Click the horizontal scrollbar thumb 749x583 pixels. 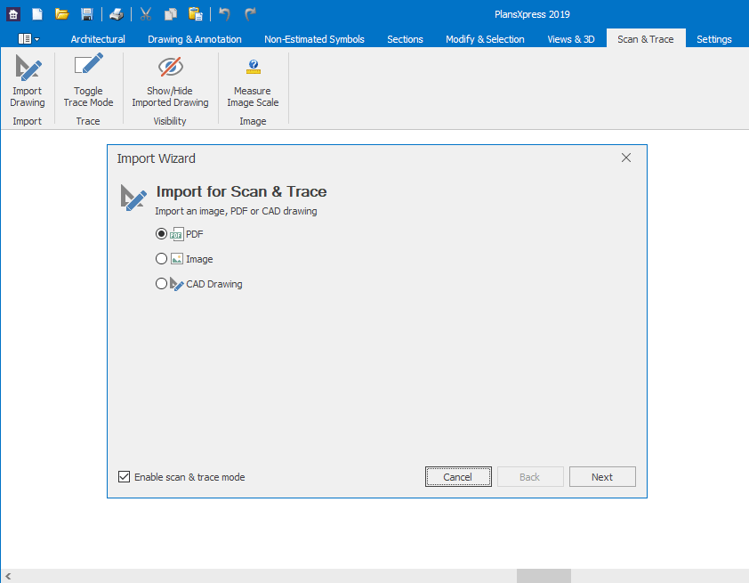544,576
